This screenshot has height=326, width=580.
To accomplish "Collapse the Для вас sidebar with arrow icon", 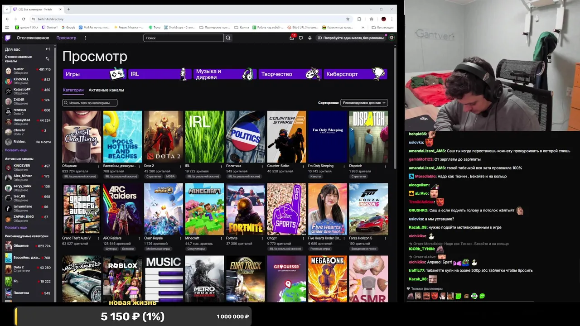I will click(x=48, y=49).
